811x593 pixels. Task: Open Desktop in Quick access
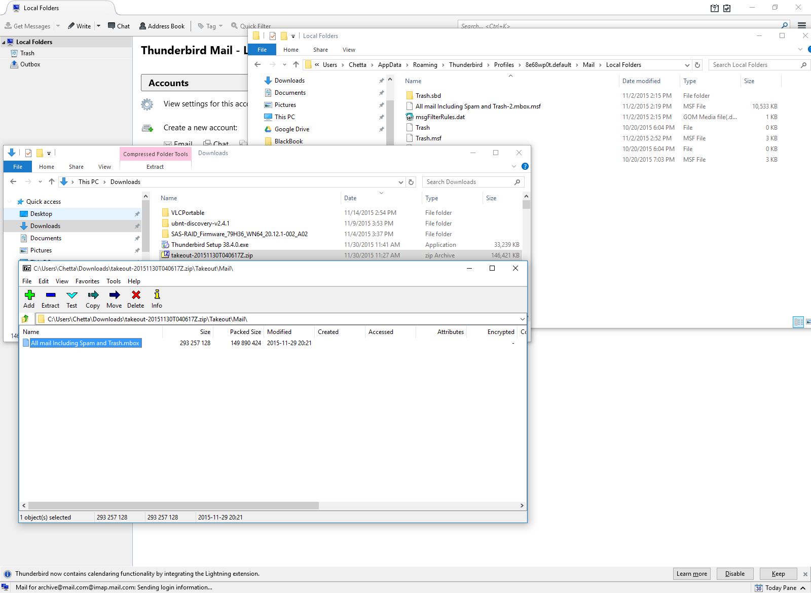[x=41, y=214]
